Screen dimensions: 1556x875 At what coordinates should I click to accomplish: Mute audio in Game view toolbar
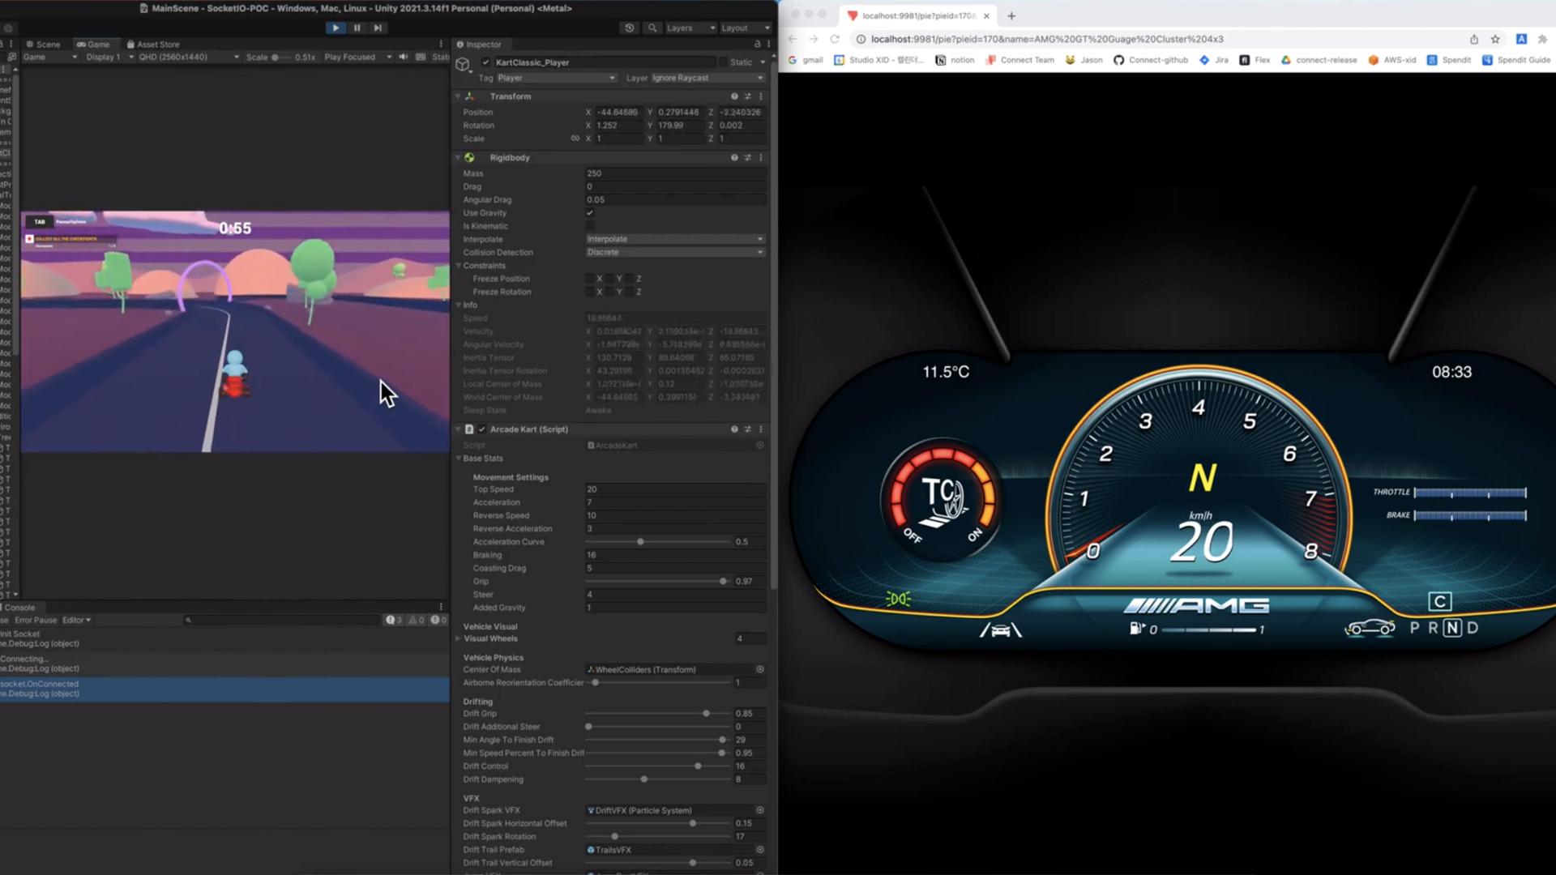[404, 57]
